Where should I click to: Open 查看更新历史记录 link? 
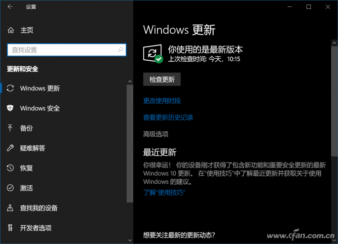(168, 118)
